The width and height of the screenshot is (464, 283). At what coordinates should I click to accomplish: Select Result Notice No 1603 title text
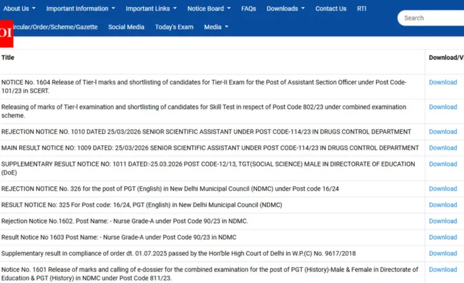point(119,237)
